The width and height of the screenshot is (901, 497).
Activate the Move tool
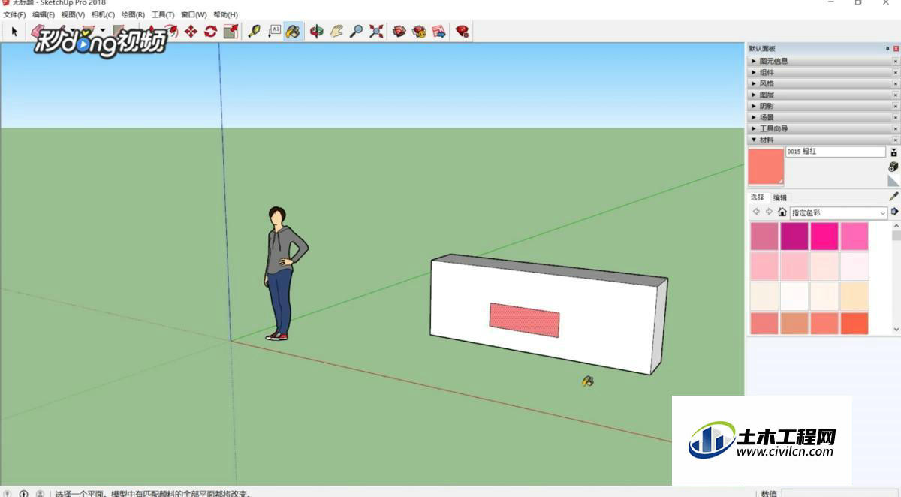[x=191, y=32]
